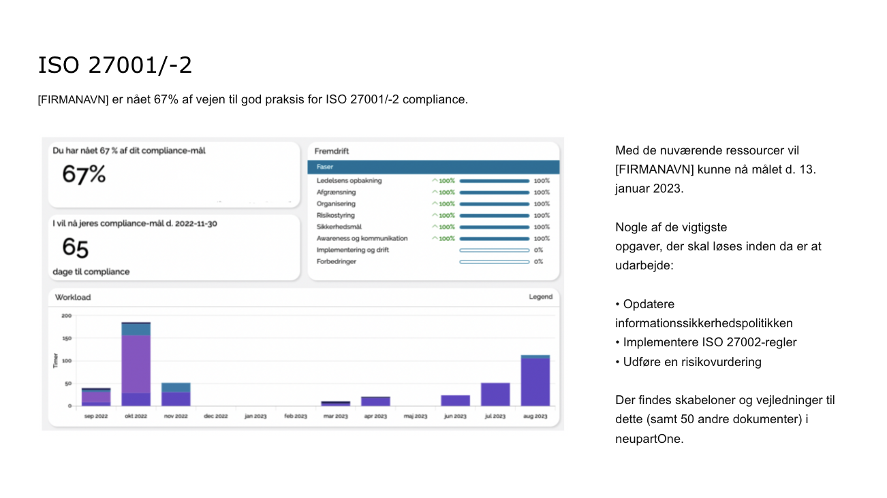Click the 200 value on the Timer axis
This screenshot has height=498, width=887.
(67, 316)
